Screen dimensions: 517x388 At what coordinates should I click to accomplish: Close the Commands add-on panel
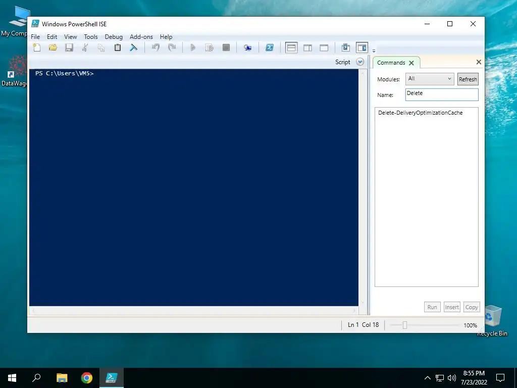(479, 62)
